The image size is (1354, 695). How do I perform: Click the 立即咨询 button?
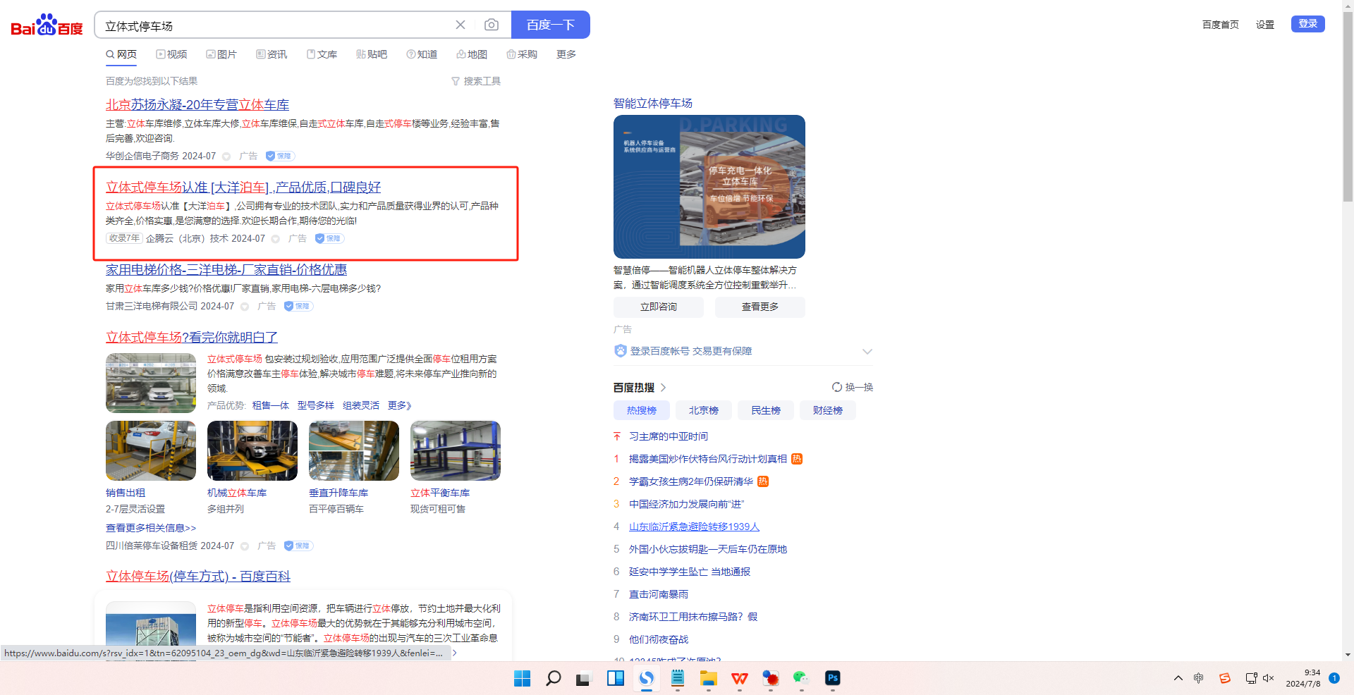pyautogui.click(x=659, y=307)
